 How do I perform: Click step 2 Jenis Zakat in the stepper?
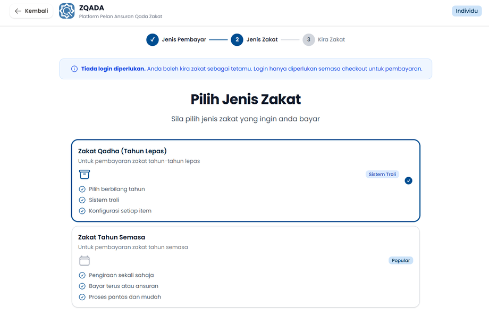click(x=237, y=39)
